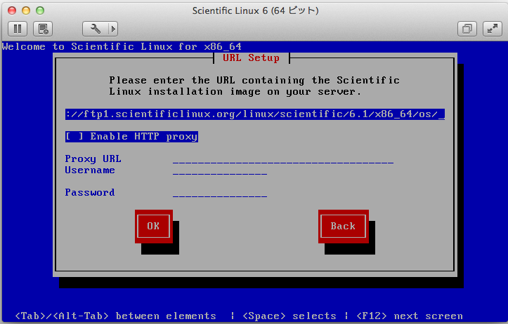
Task: Open virtual machine settings wrench
Action: tap(96, 29)
